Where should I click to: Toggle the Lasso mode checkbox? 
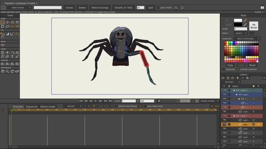coord(158,7)
